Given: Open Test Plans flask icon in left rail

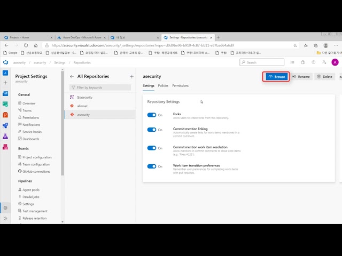Looking at the screenshot, I should (5, 137).
